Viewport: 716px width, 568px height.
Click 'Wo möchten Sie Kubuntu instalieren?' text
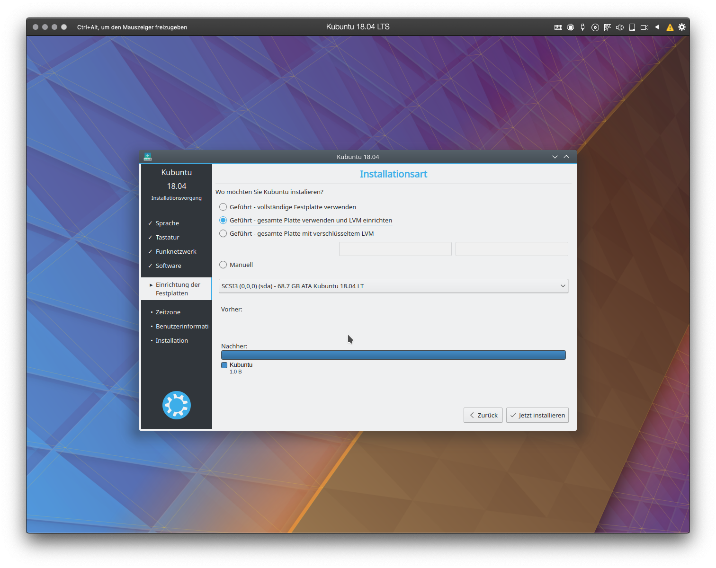click(x=269, y=192)
